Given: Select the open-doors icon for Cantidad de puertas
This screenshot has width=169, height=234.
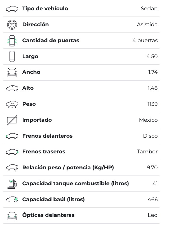Looking at the screenshot, I should (x=12, y=41).
